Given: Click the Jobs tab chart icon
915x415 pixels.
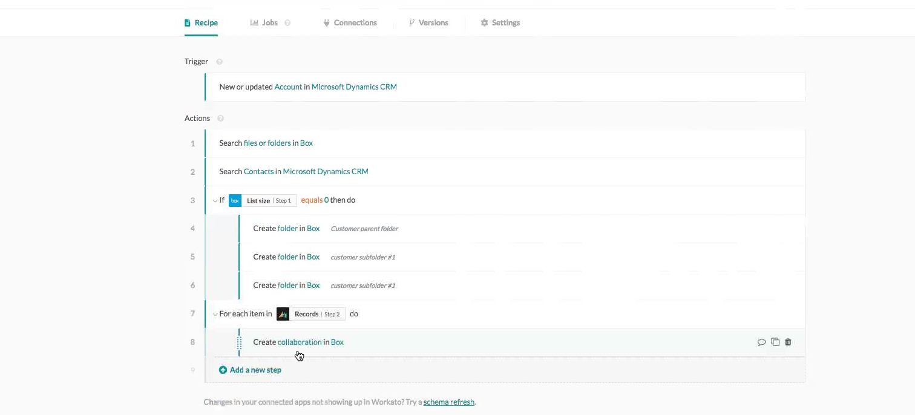Looking at the screenshot, I should (254, 23).
